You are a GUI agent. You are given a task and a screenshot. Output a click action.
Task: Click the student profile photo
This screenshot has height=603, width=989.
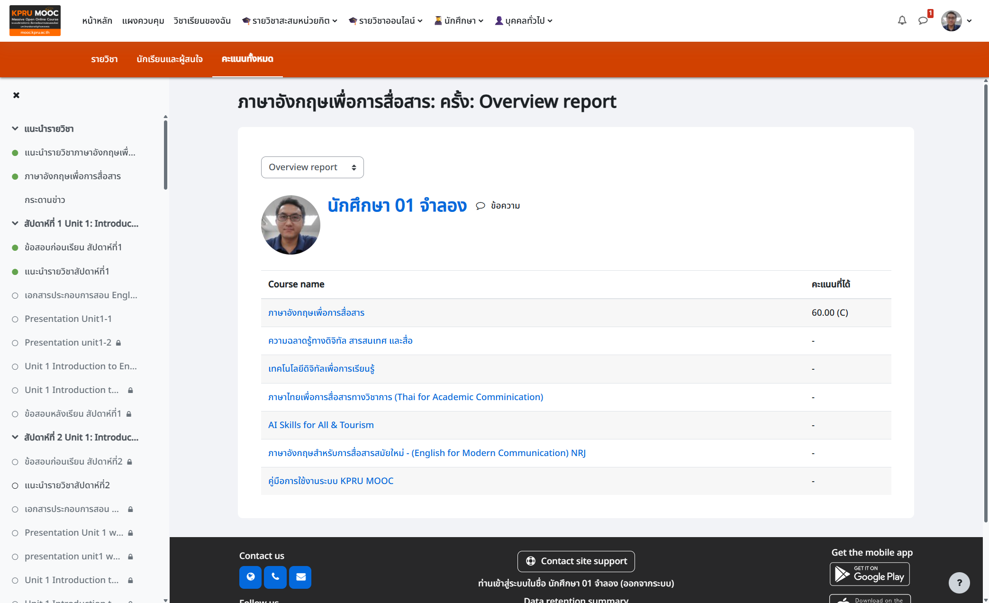(290, 225)
